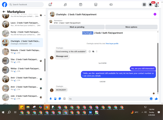Click the More options button
163x120 pixels.
tap(131, 27)
